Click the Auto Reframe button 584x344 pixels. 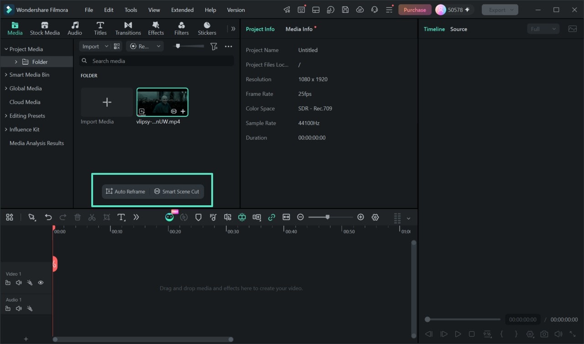coord(125,192)
